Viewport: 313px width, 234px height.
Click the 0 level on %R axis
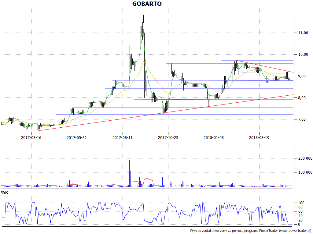299,225
